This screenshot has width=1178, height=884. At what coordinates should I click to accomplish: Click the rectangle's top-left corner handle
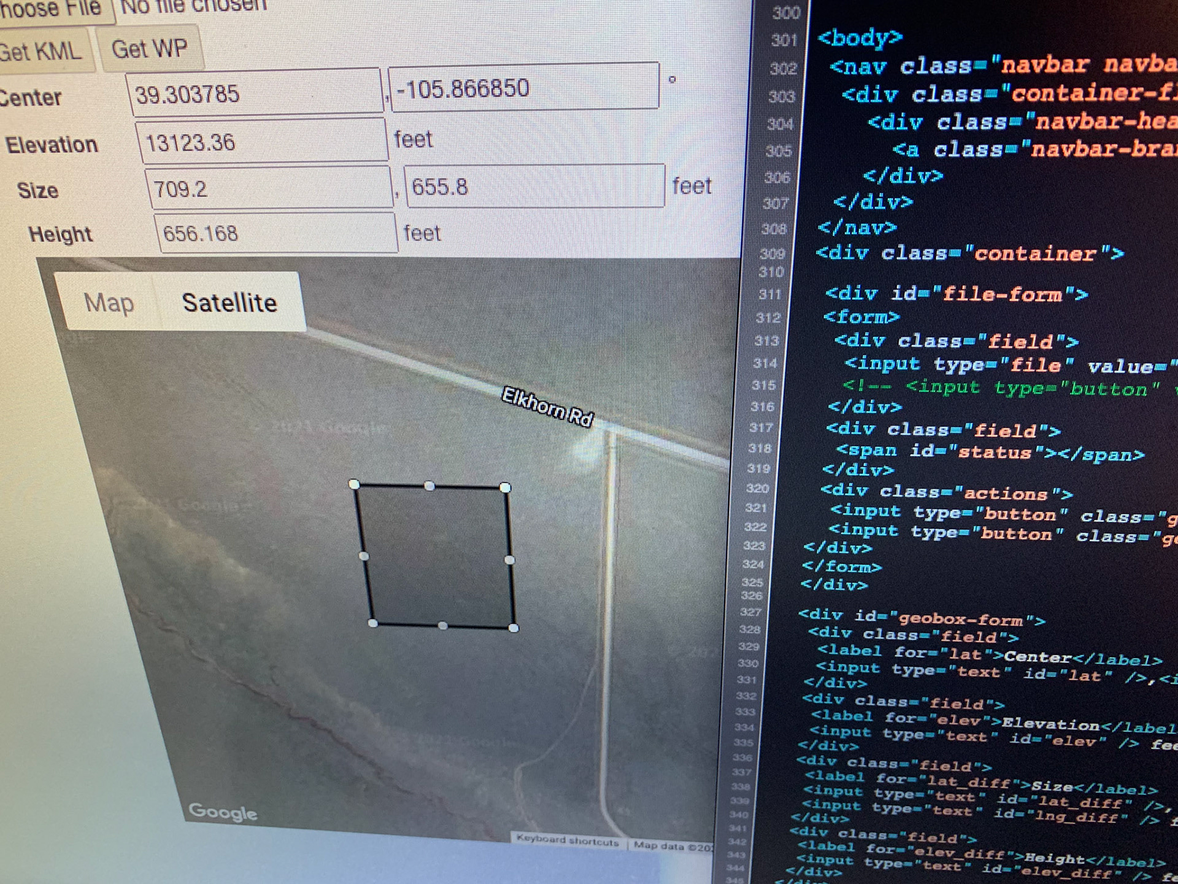coord(354,484)
